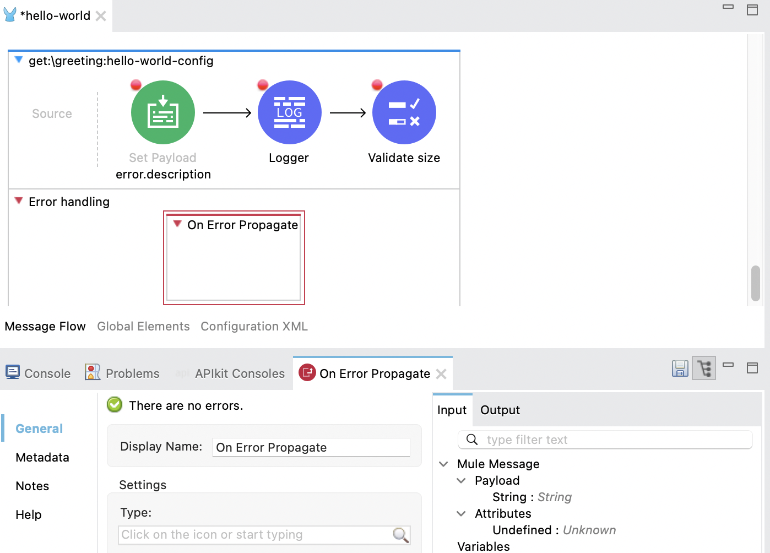Select the Logger processor icon

289,112
